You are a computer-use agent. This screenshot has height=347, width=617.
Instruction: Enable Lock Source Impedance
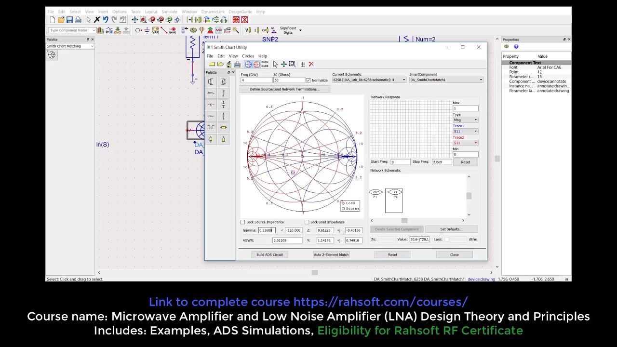click(x=242, y=222)
